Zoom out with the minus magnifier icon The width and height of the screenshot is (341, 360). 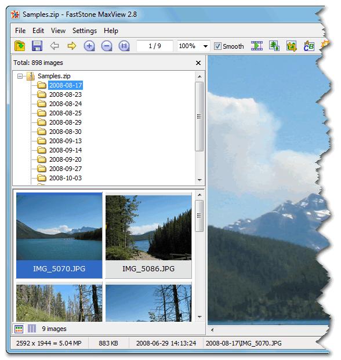click(107, 46)
